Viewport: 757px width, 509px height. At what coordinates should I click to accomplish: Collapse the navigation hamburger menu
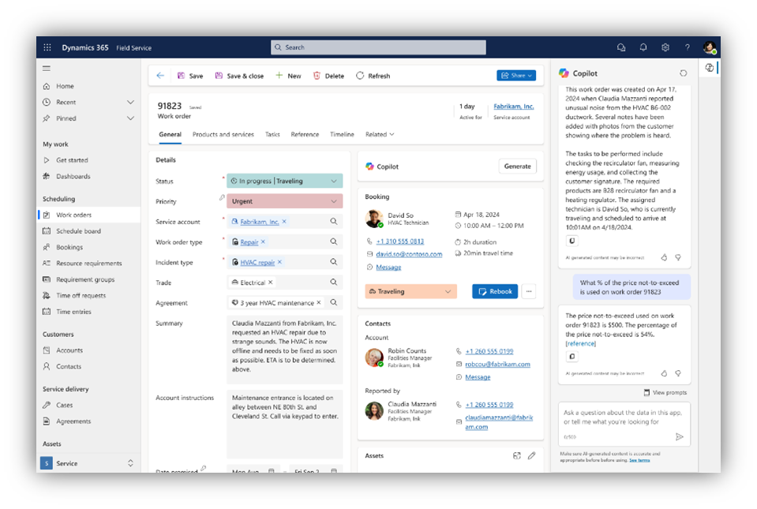click(x=47, y=69)
